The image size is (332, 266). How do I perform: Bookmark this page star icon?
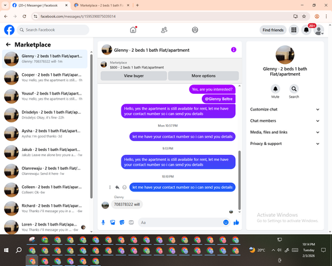point(304,17)
